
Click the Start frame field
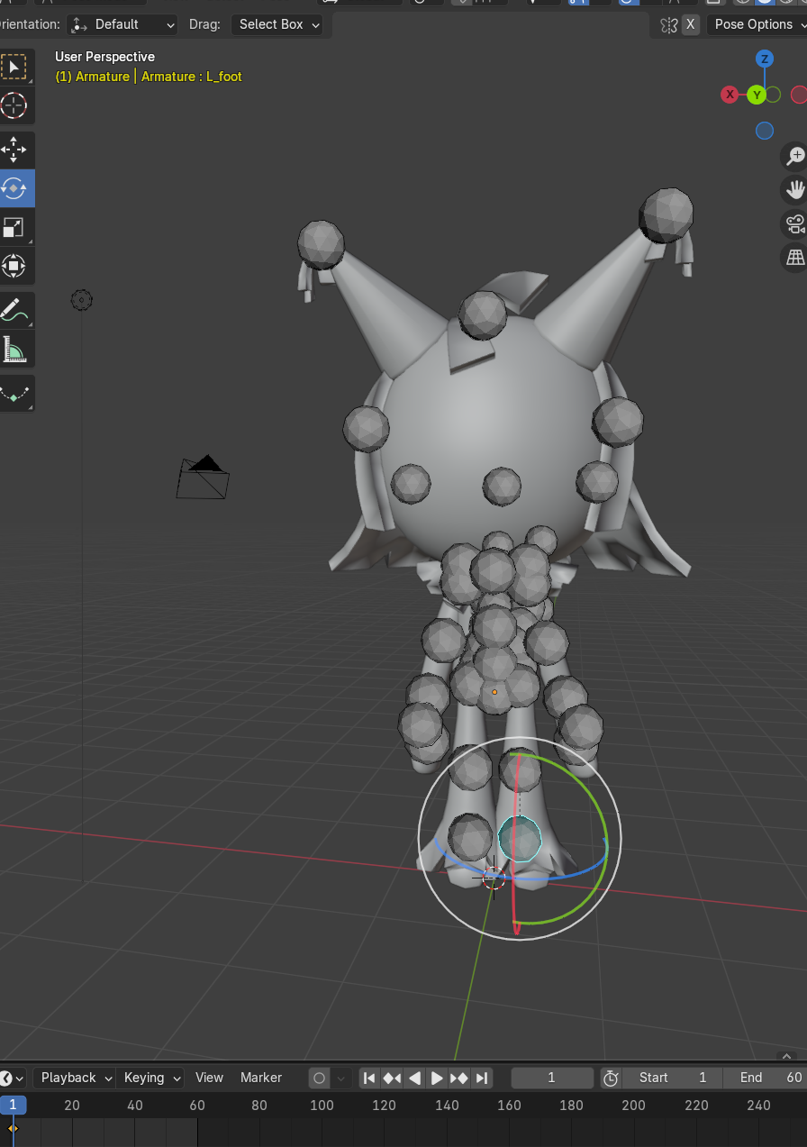click(x=674, y=1078)
